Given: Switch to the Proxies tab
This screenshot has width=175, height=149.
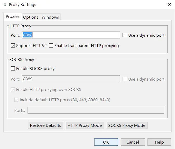Looking at the screenshot, I should [12, 17].
